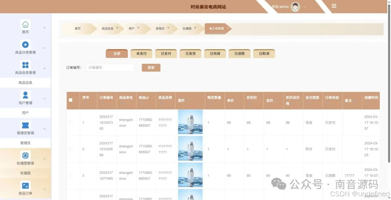Click the admin avatar in header

(x=295, y=7)
